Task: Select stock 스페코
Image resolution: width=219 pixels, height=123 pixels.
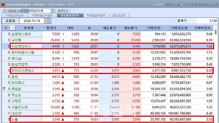Action: [x=16, y=101]
